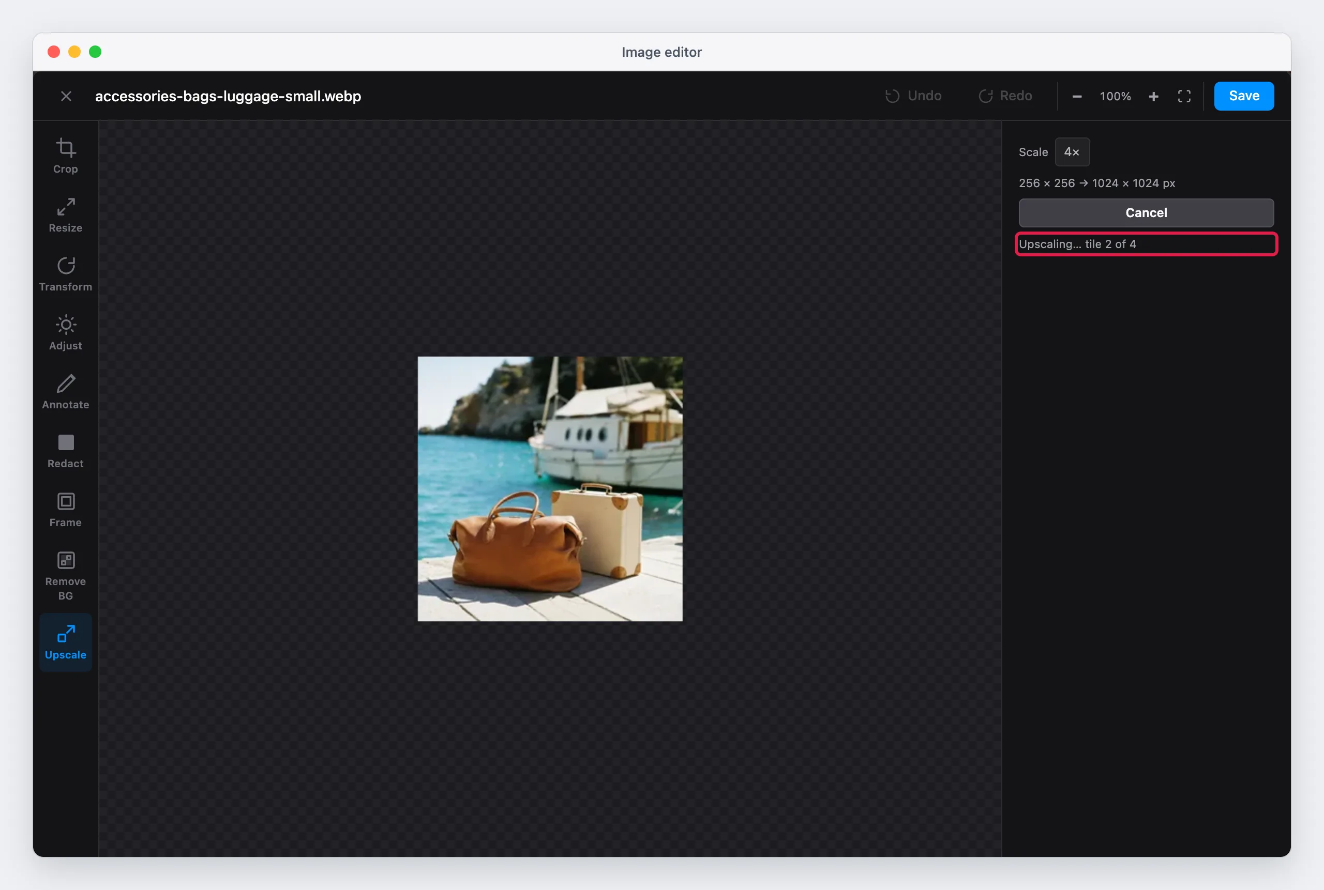
Task: Select the Resize tool
Action: tap(65, 216)
